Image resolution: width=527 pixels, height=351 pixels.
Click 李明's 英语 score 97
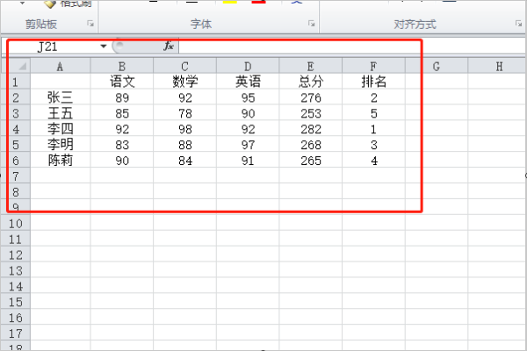tap(248, 145)
